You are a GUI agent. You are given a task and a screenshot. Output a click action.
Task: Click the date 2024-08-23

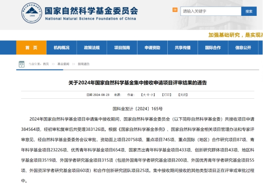[x=101, y=95]
